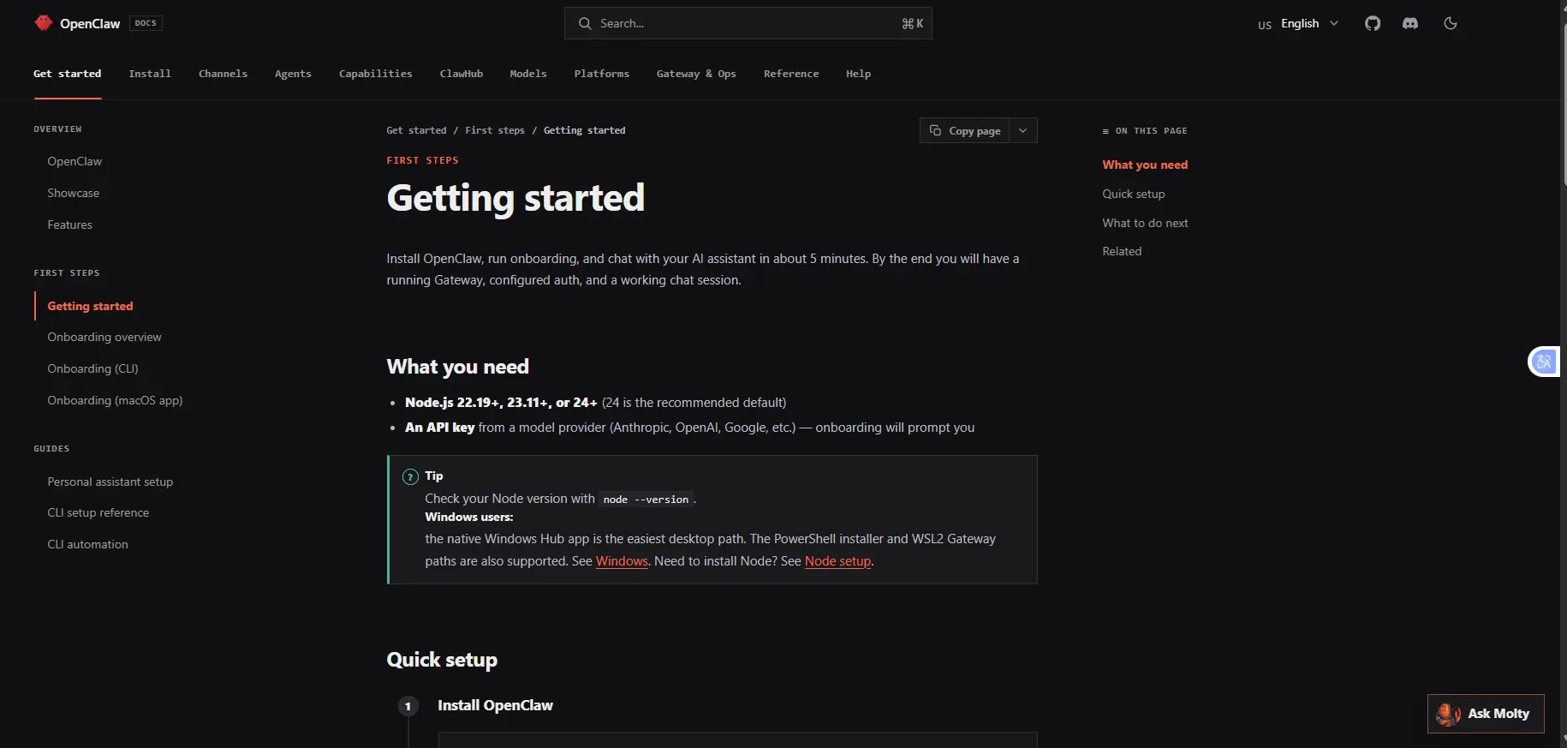Expand the Copy page options chevron
The height and width of the screenshot is (748, 1567).
tap(1023, 130)
